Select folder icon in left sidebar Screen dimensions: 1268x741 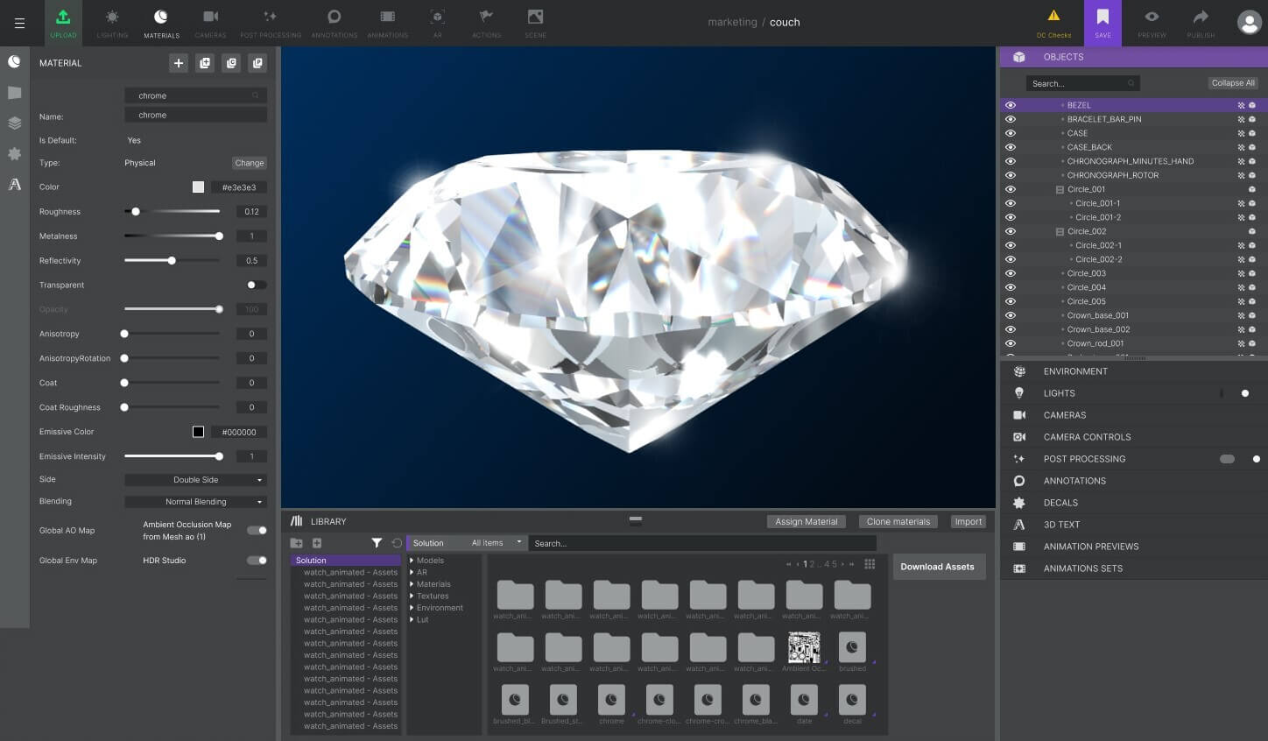click(14, 93)
